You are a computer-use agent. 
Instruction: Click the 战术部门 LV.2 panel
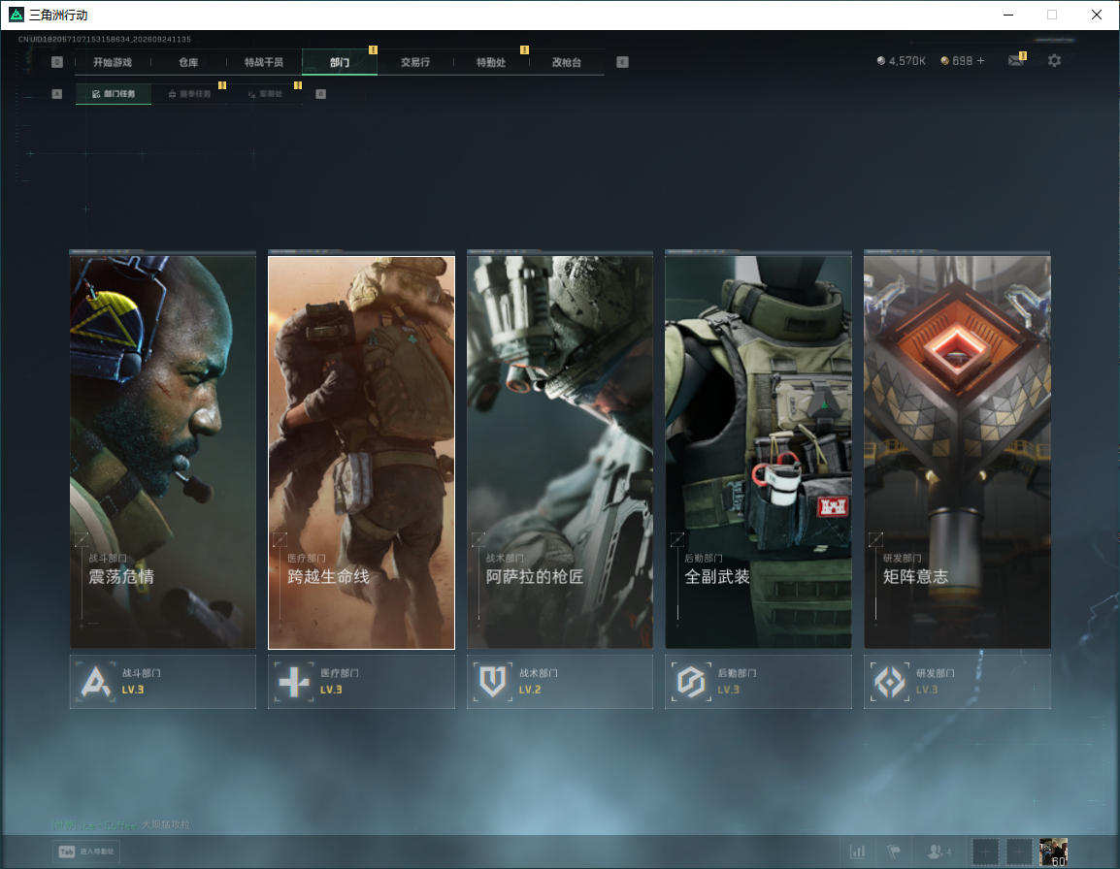click(560, 682)
